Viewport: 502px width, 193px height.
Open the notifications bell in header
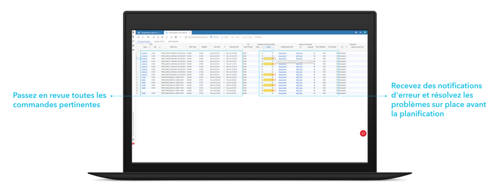[x=356, y=32]
